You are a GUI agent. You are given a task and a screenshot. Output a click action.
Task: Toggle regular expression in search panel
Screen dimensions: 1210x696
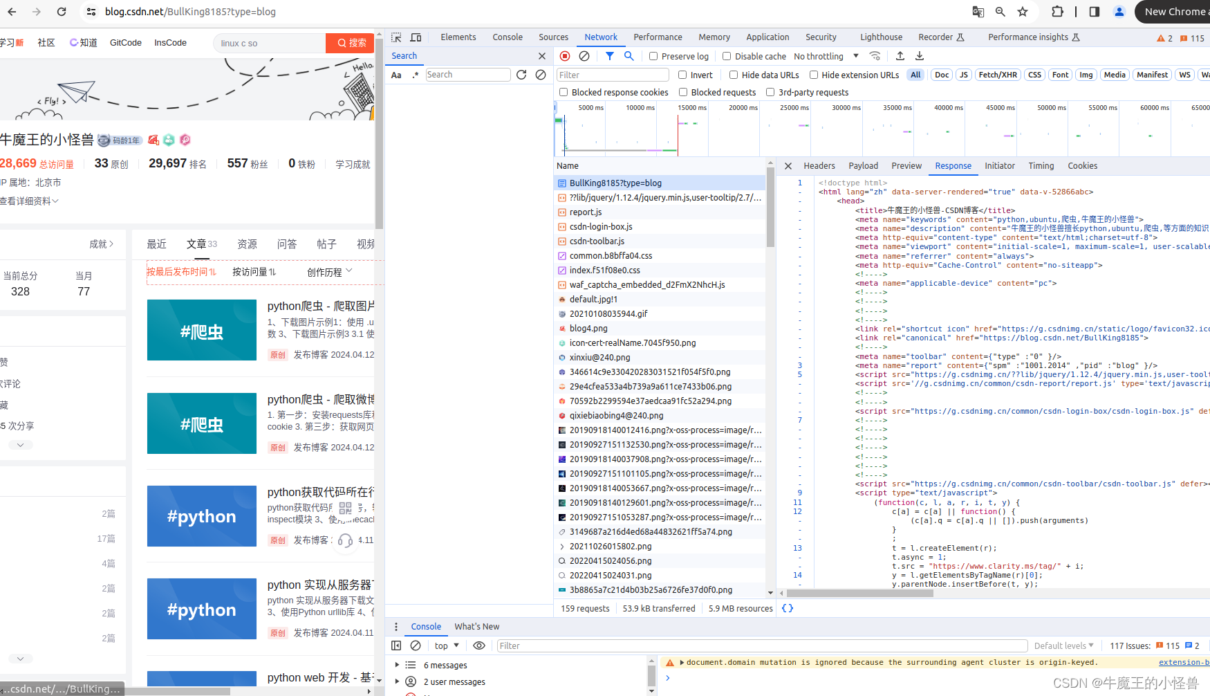click(x=416, y=75)
